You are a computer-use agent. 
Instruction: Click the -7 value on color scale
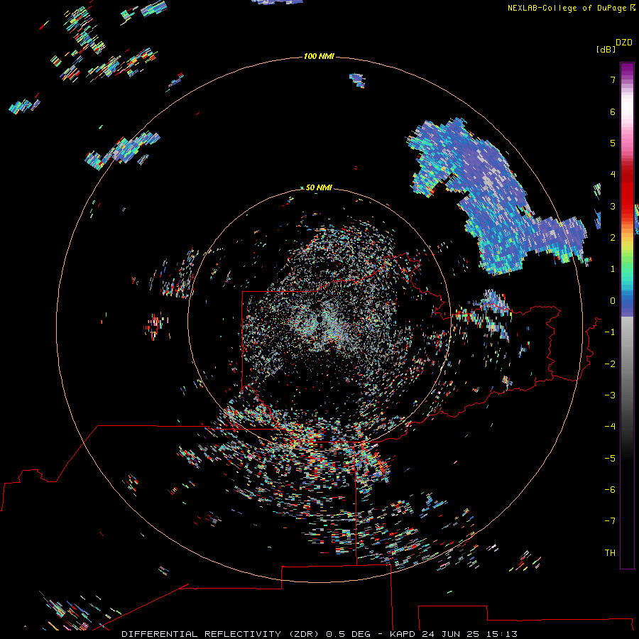pyautogui.click(x=610, y=521)
